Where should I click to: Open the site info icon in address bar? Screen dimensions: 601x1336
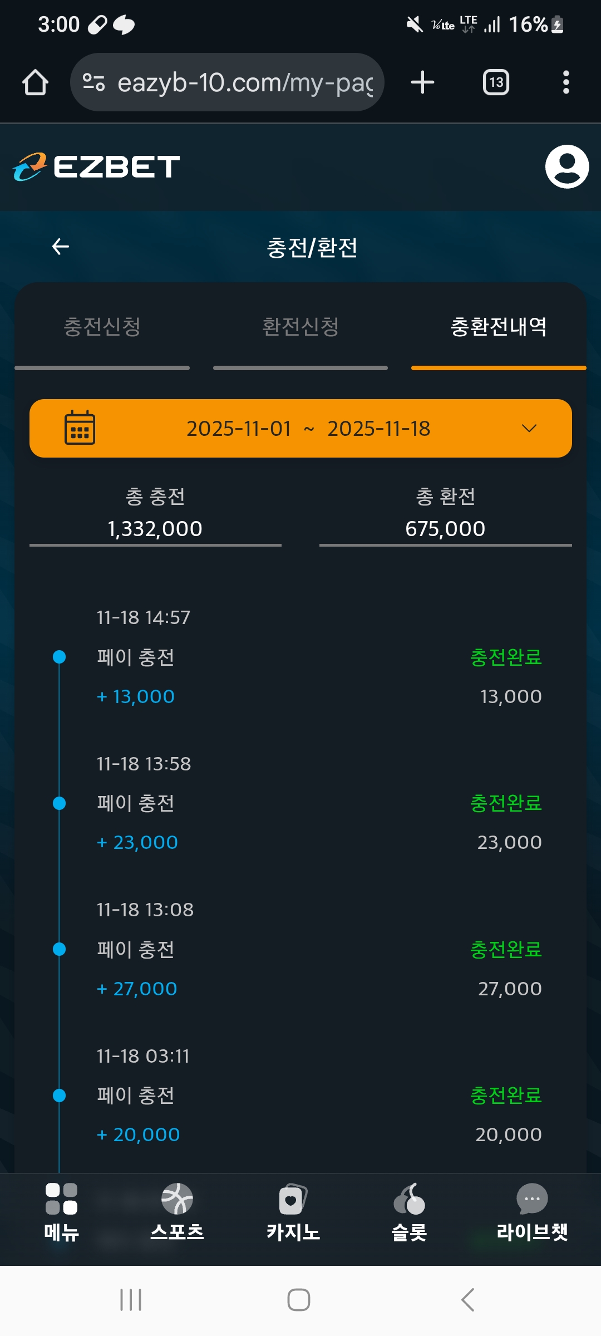point(93,82)
